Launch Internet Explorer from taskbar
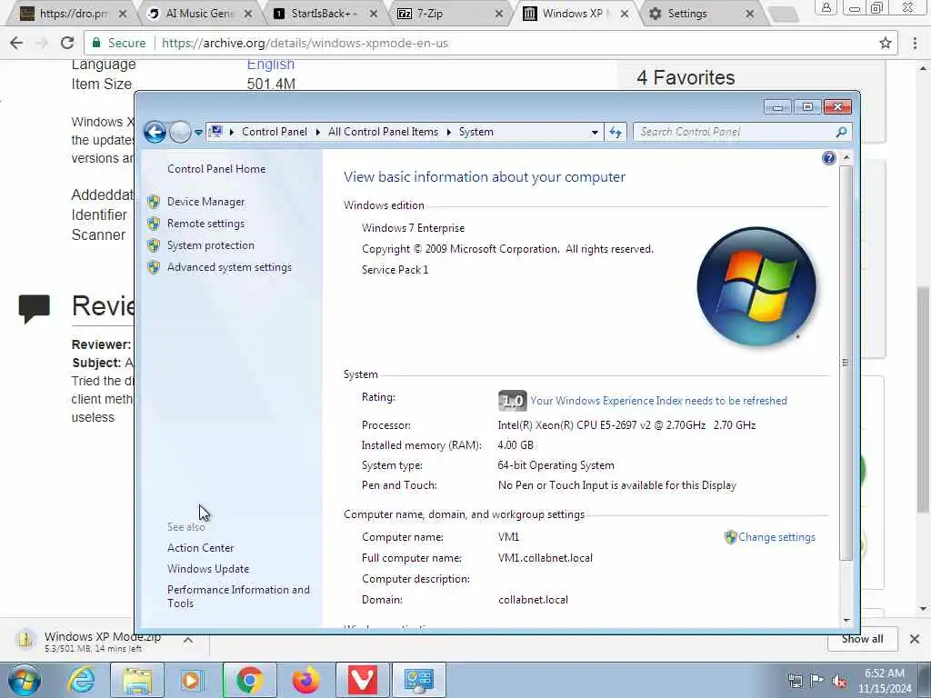 [x=81, y=680]
